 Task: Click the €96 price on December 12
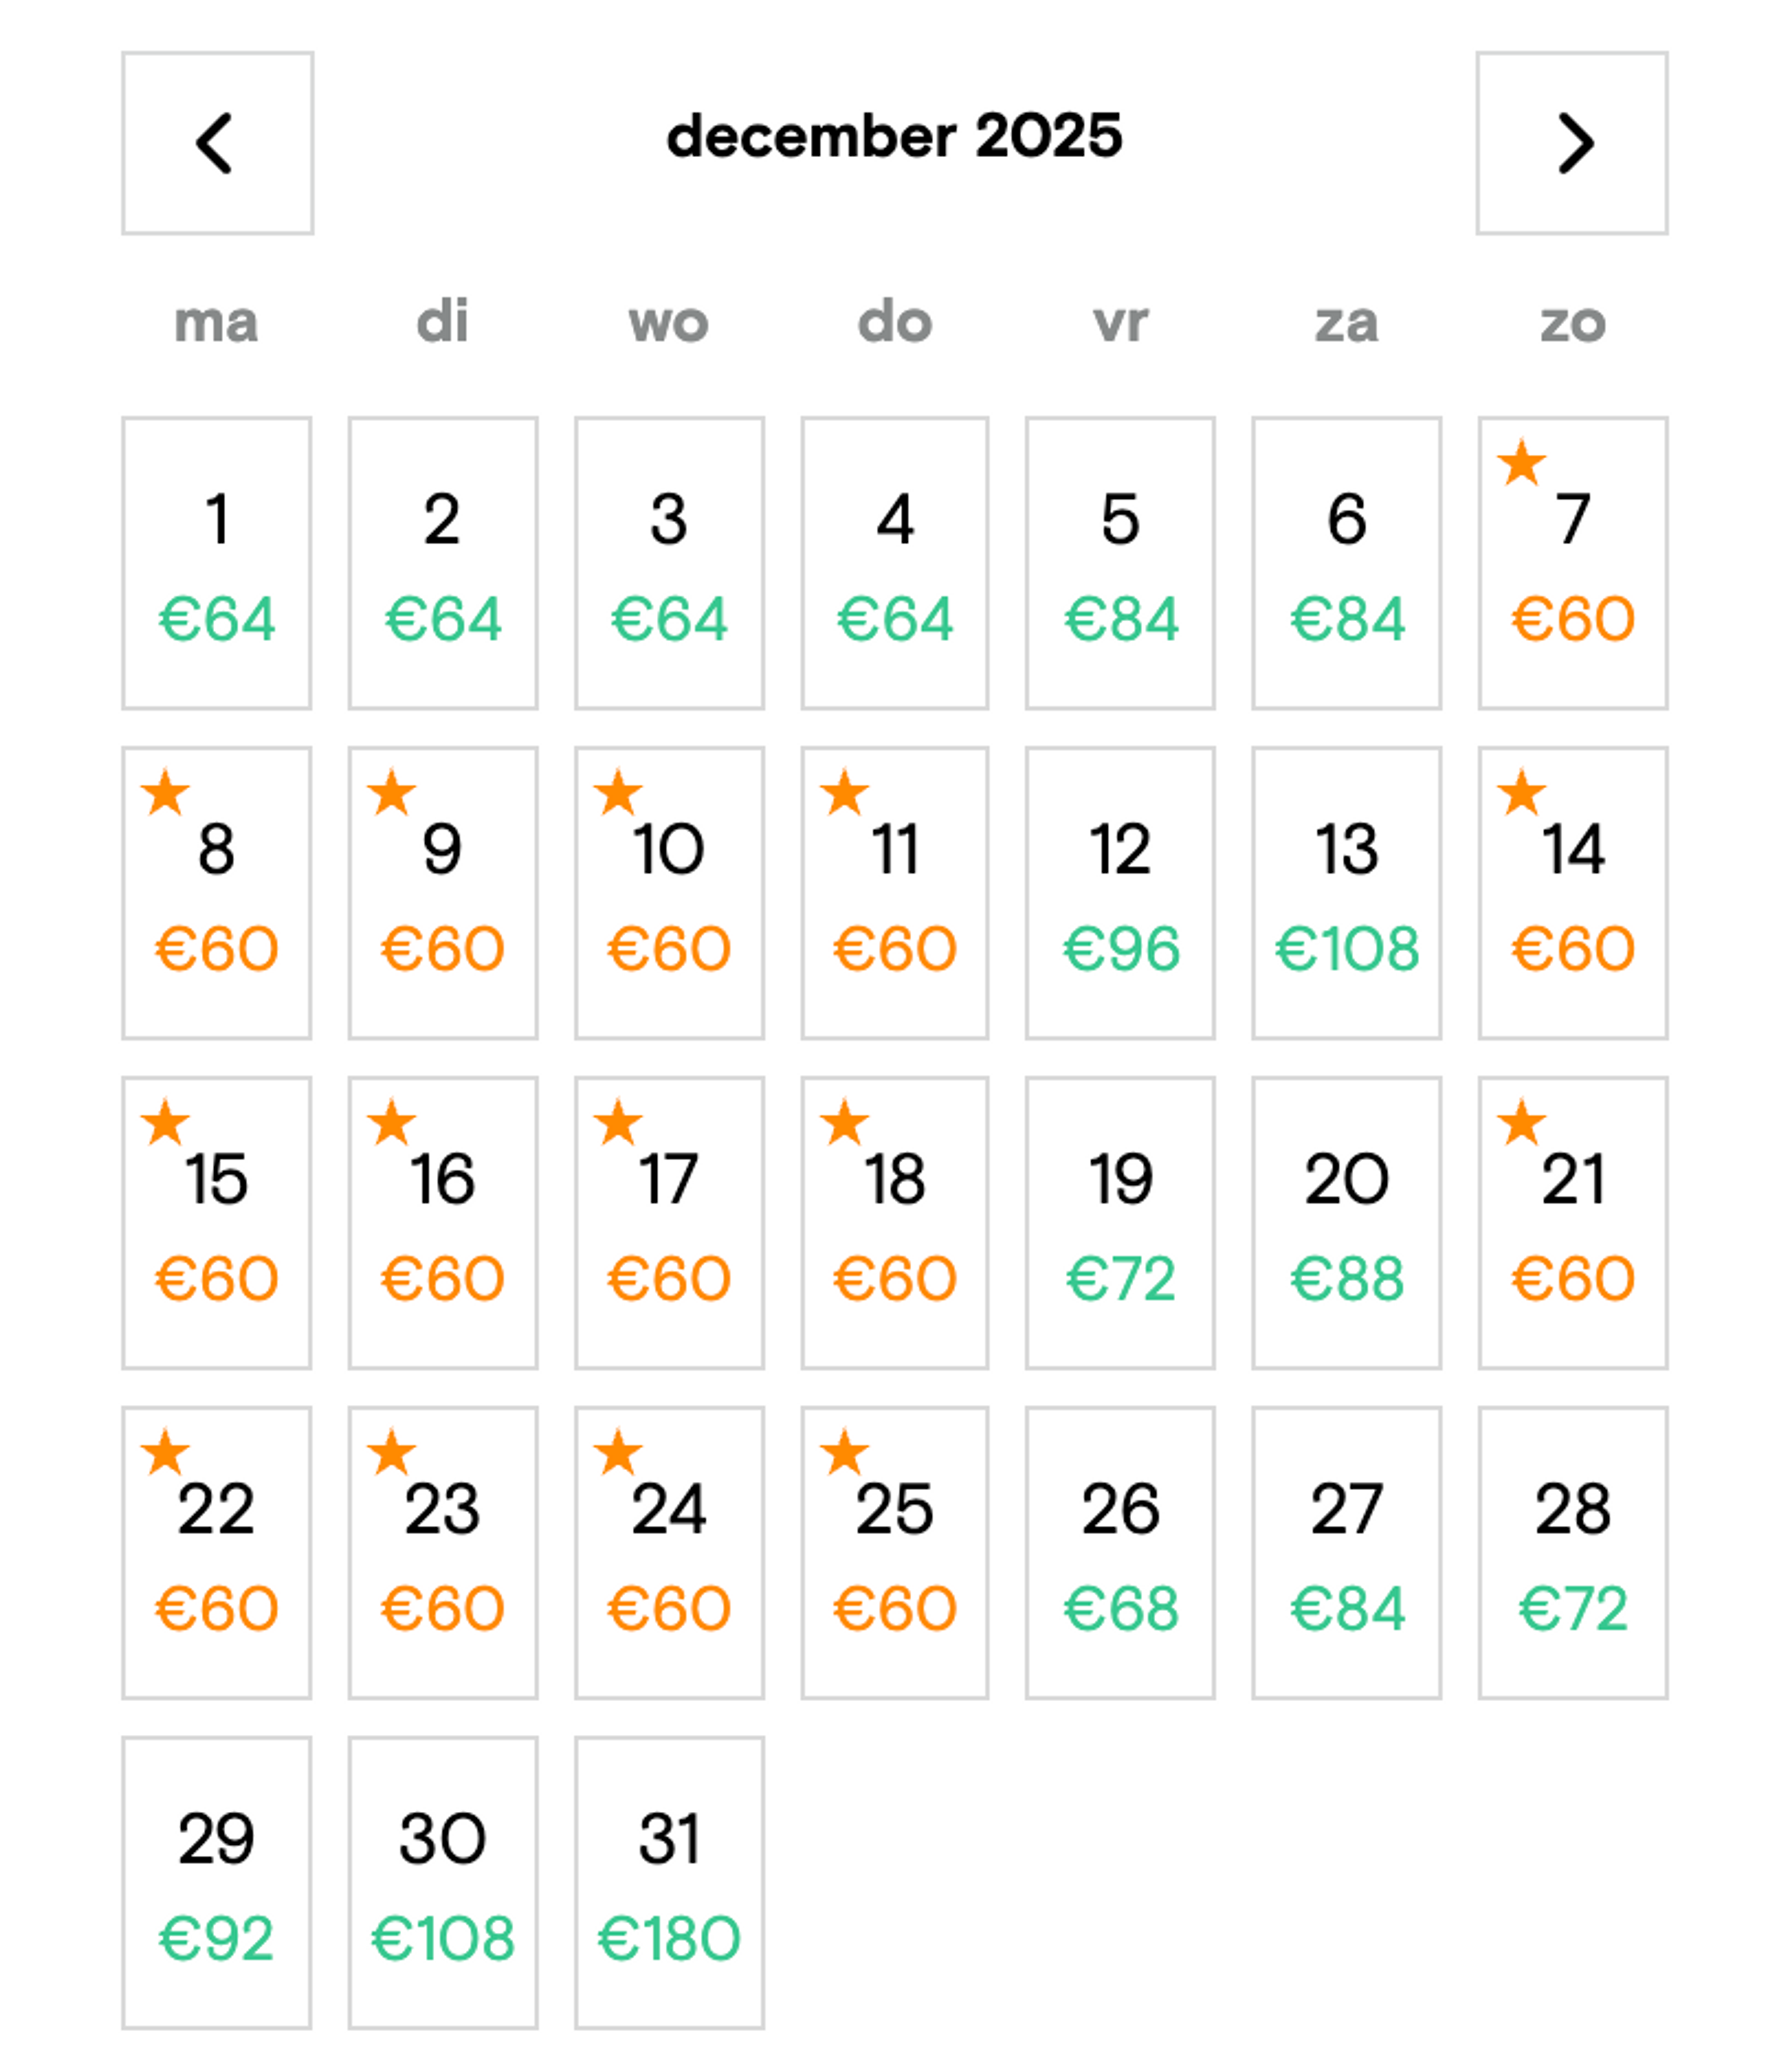pos(1121,949)
